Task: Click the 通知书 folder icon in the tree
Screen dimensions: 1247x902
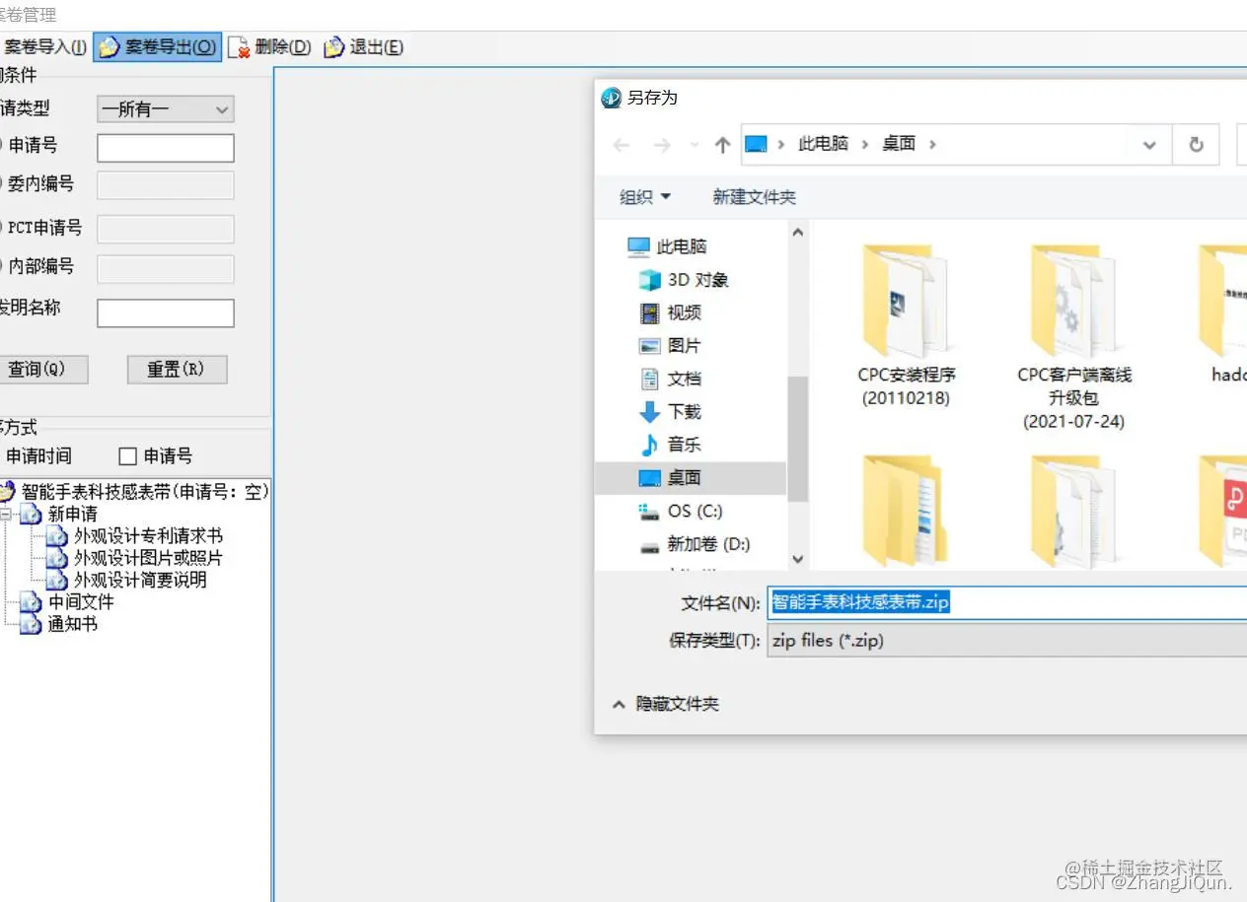Action: pos(32,624)
